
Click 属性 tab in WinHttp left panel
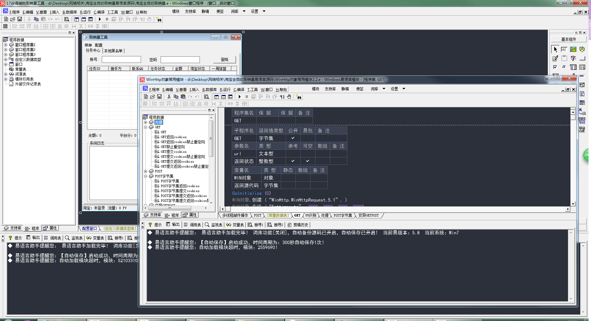tap(190, 215)
